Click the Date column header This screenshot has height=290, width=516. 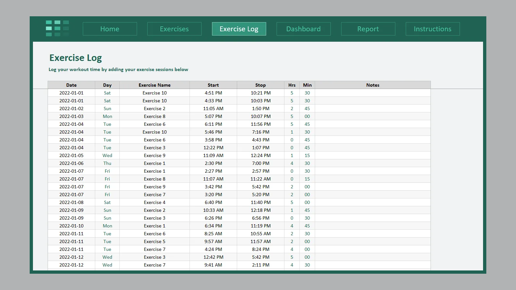click(x=71, y=85)
